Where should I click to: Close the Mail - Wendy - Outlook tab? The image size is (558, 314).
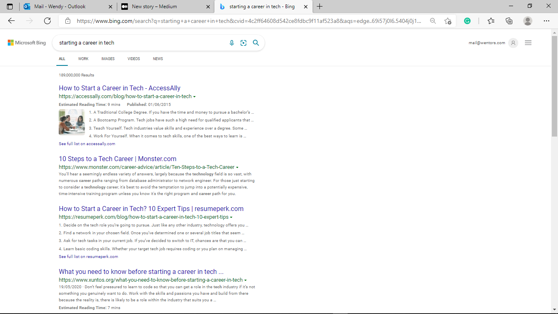click(x=110, y=7)
